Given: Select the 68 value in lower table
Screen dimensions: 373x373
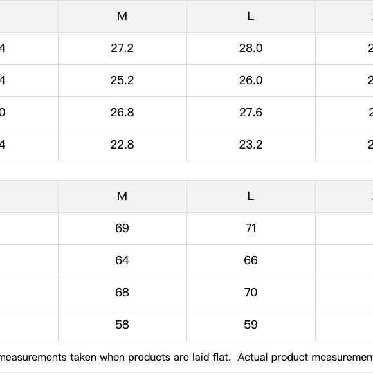Looking at the screenshot, I should 122,293.
